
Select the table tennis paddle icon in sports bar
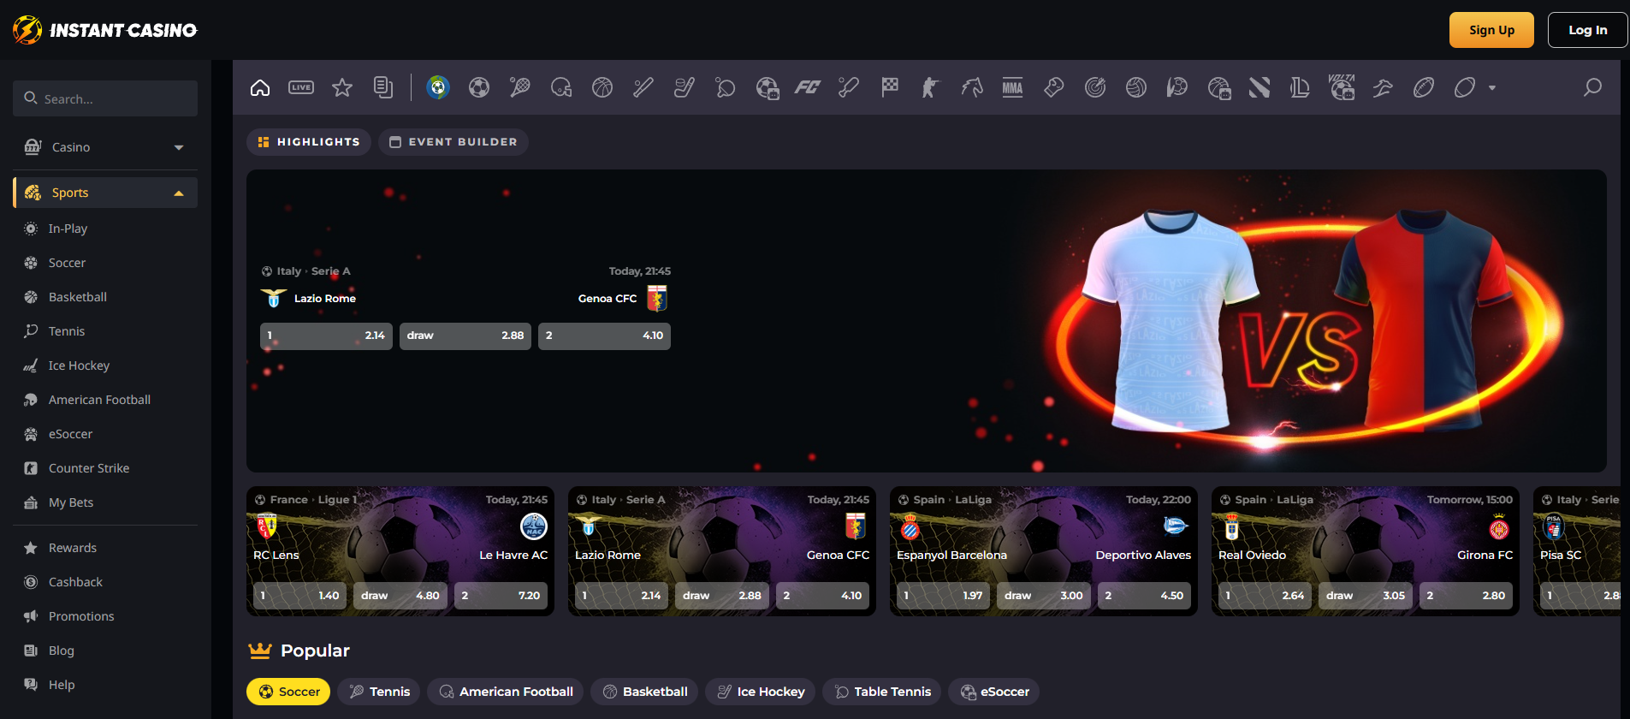[726, 87]
